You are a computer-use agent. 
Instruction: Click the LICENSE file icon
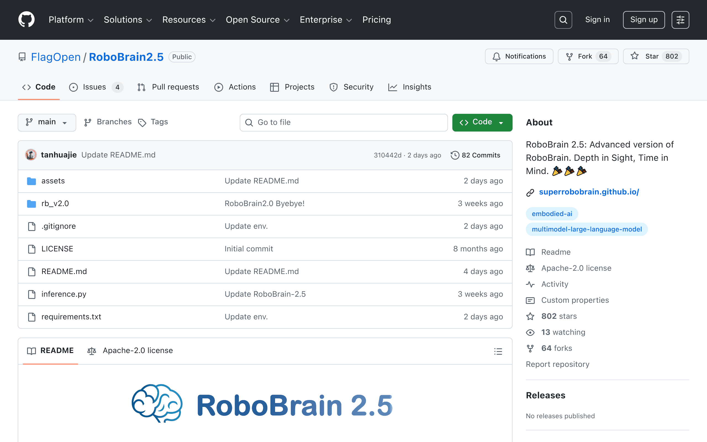pyautogui.click(x=31, y=249)
